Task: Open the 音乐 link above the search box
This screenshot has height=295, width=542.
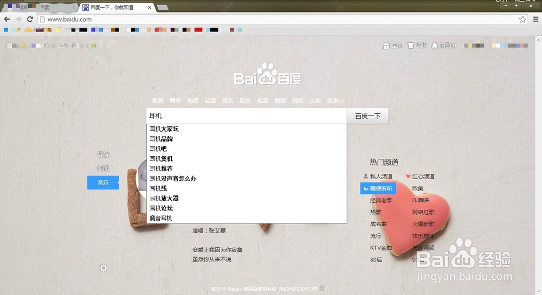Action: click(228, 100)
